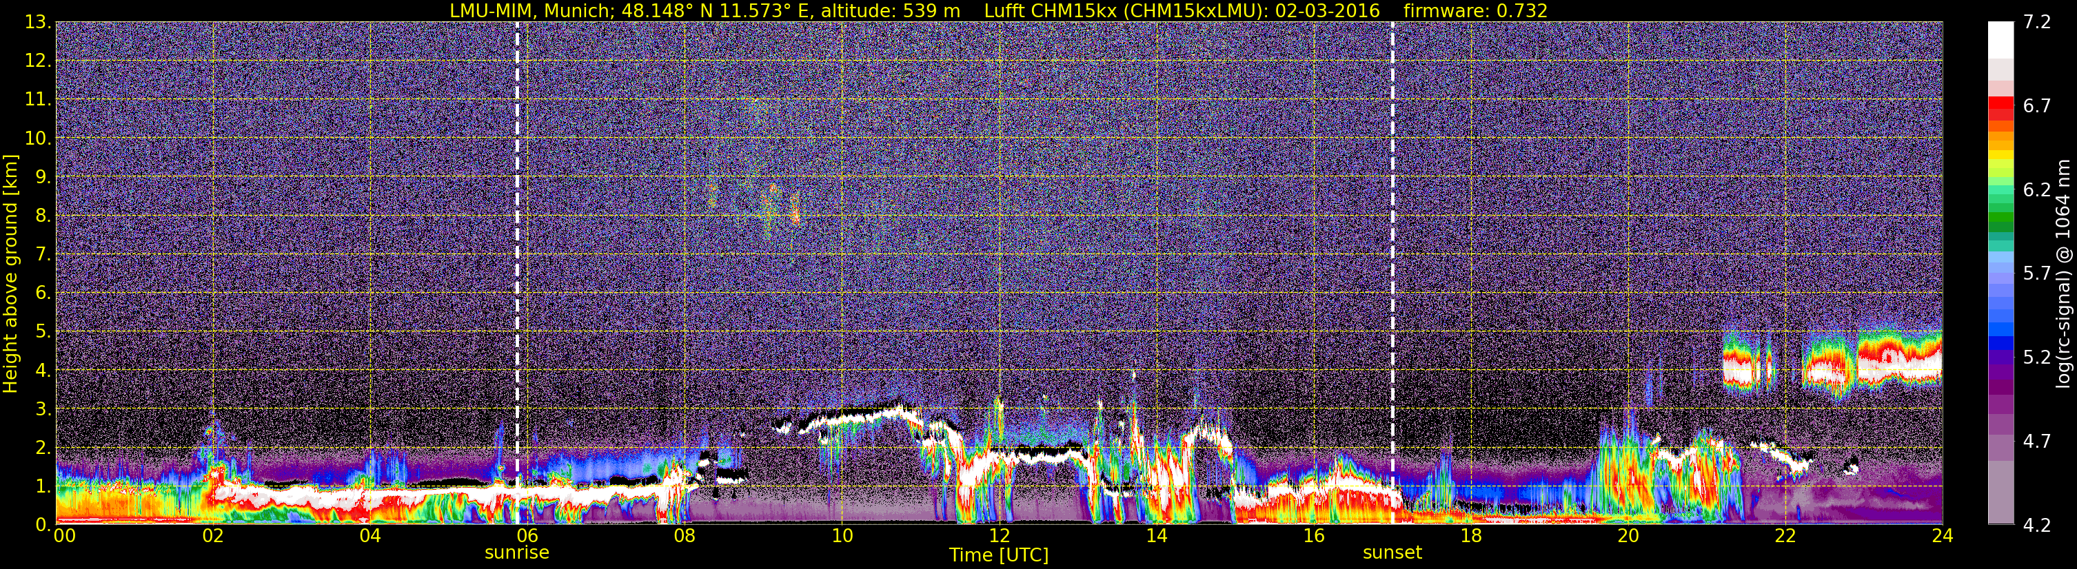Click the white dashed sunset line
Viewport: 2077px width, 569px height.
pos(1392,273)
